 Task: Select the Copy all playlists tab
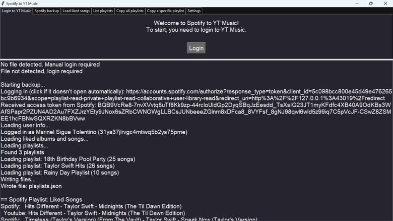(130, 11)
